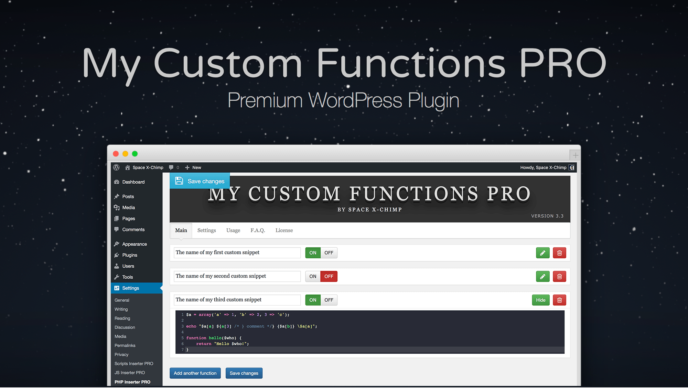Edit the second custom snippet with pencil icon
688x388 pixels.
coord(543,277)
